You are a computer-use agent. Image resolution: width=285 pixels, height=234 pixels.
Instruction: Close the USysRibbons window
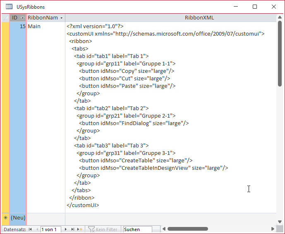point(274,7)
